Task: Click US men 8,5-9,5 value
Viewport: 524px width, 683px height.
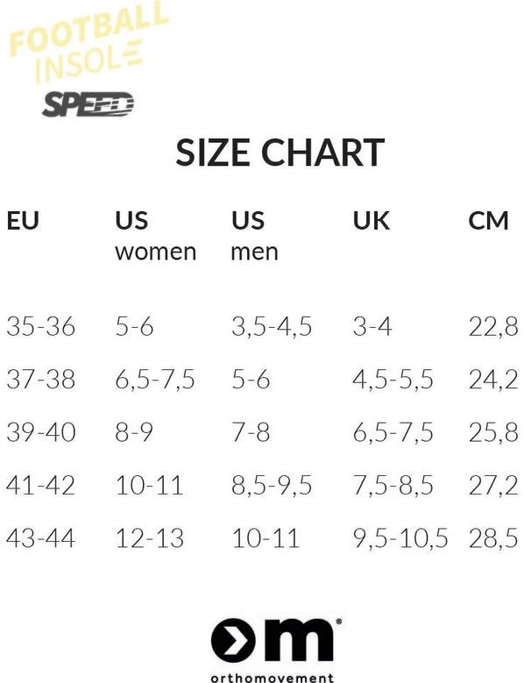Action: [272, 486]
